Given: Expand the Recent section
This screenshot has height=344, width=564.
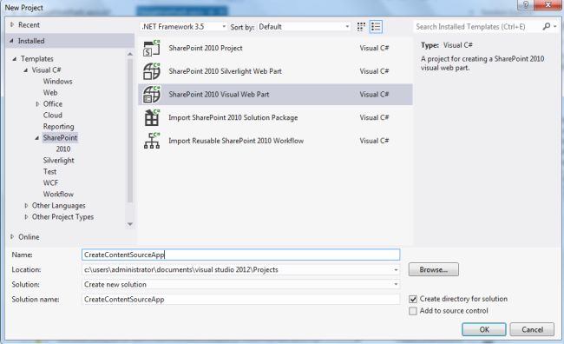Looking at the screenshot, I should click(x=12, y=25).
